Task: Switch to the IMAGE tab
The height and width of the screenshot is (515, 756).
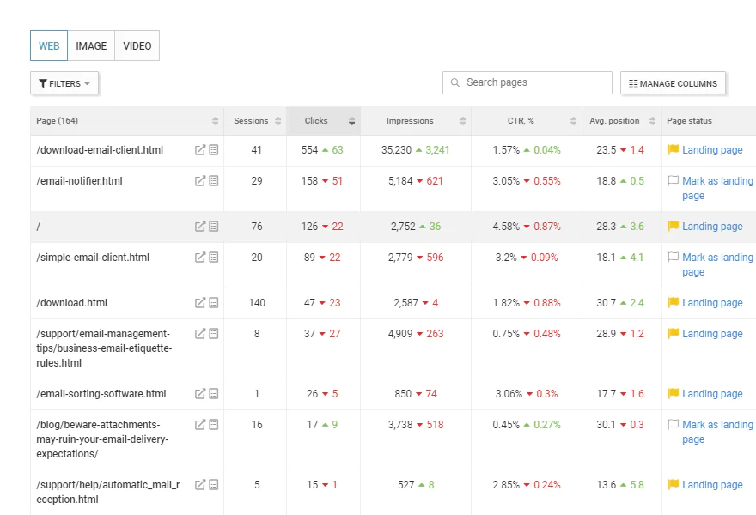Action: [91, 45]
